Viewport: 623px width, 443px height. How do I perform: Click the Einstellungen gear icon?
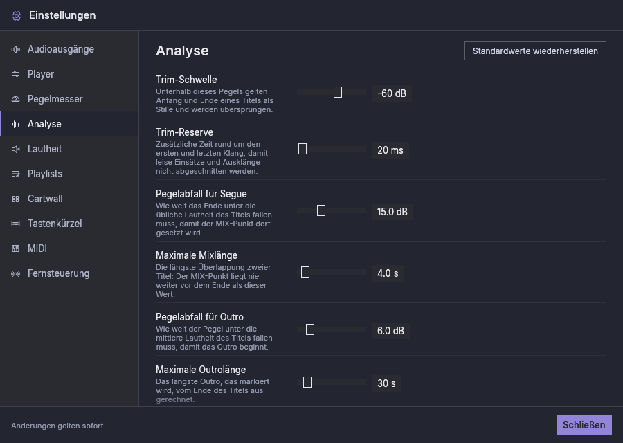click(17, 15)
